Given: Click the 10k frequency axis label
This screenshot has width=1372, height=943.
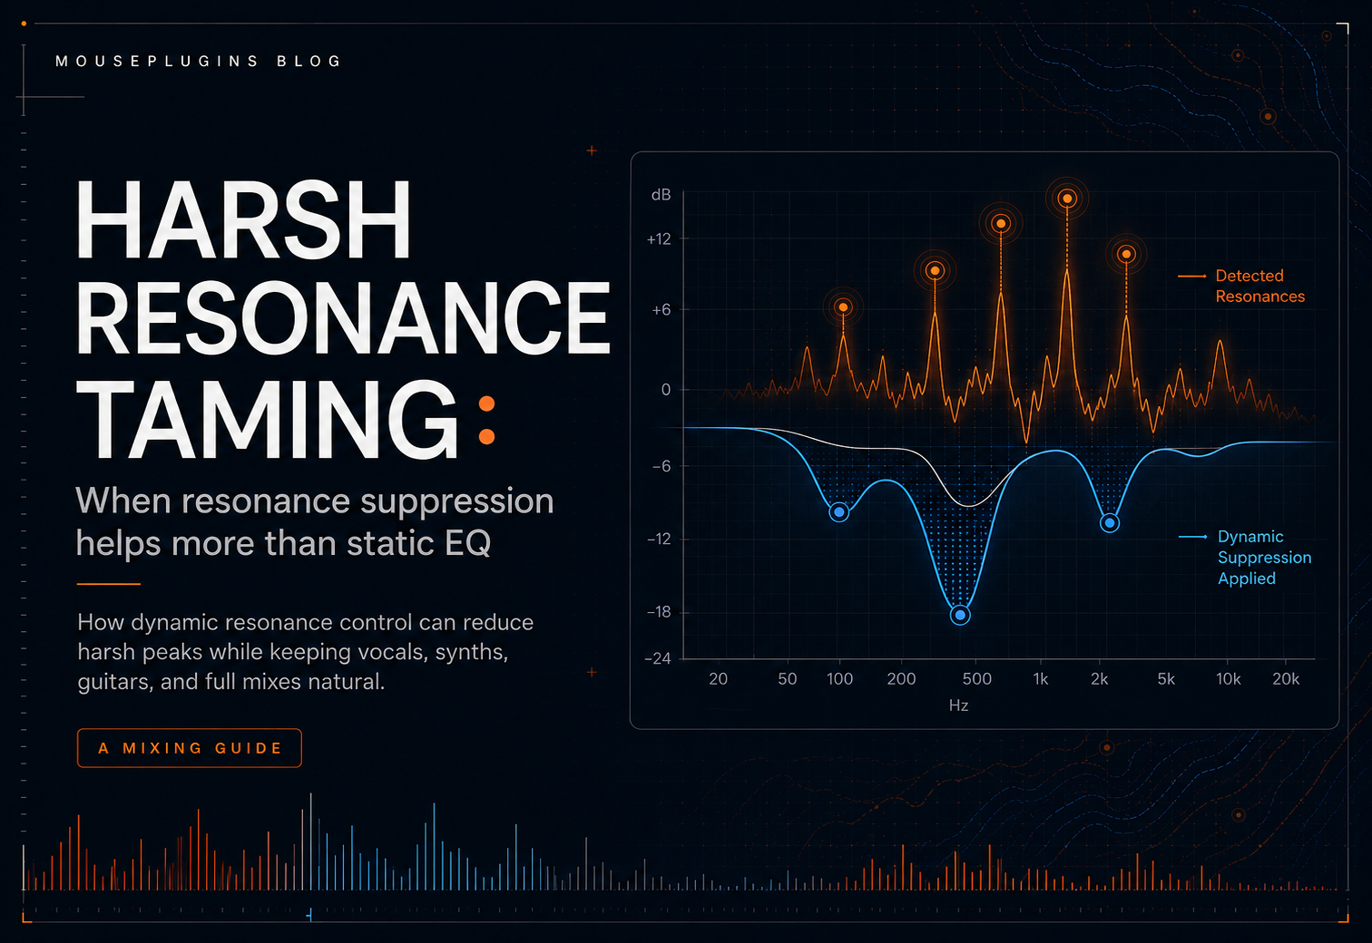Looking at the screenshot, I should [x=1228, y=679].
